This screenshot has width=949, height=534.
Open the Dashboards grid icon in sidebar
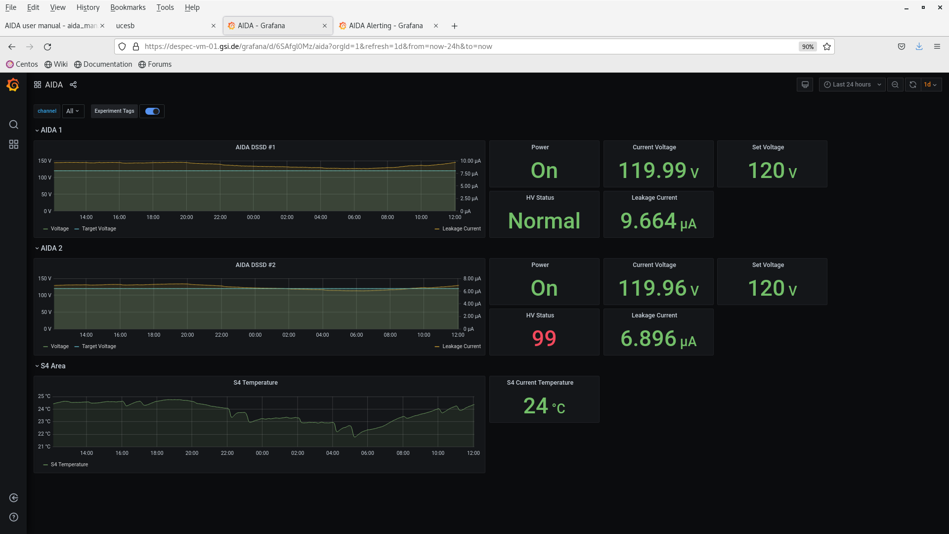[14, 144]
